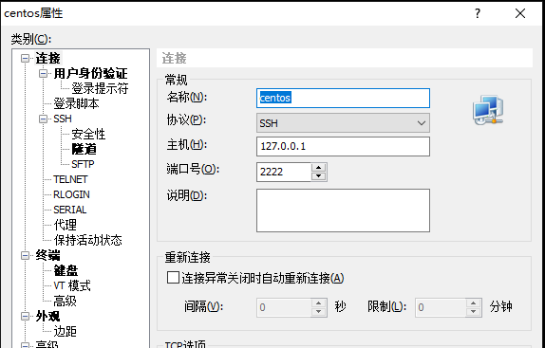This screenshot has width=545, height=348.
Task: Click the help question mark button
Action: point(478,13)
